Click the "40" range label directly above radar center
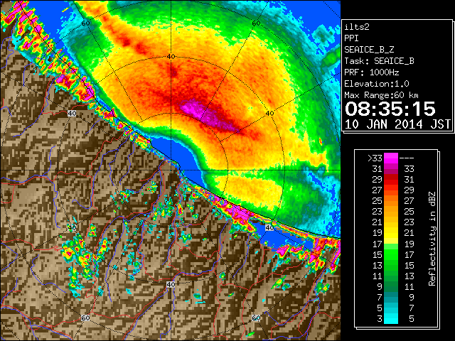 [x=171, y=57]
